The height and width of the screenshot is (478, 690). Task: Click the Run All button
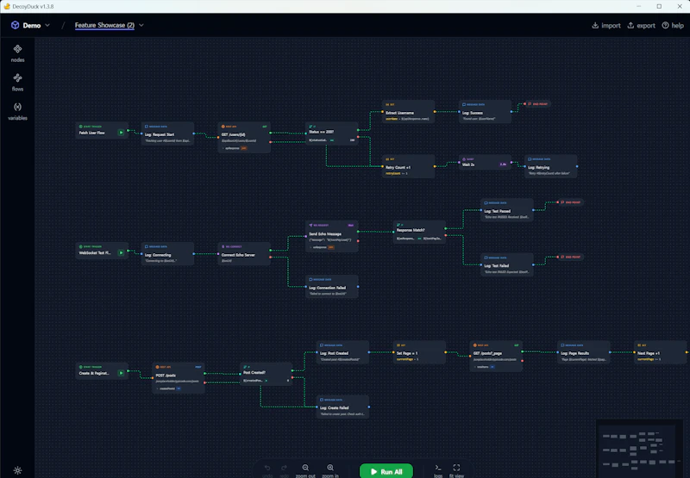pyautogui.click(x=386, y=471)
